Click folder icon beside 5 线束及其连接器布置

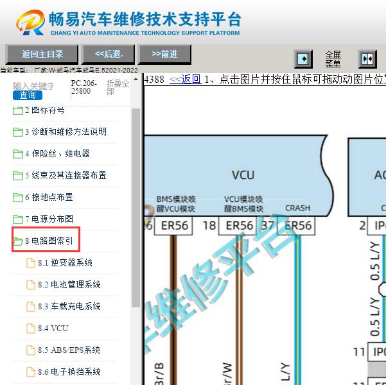[x=18, y=176]
